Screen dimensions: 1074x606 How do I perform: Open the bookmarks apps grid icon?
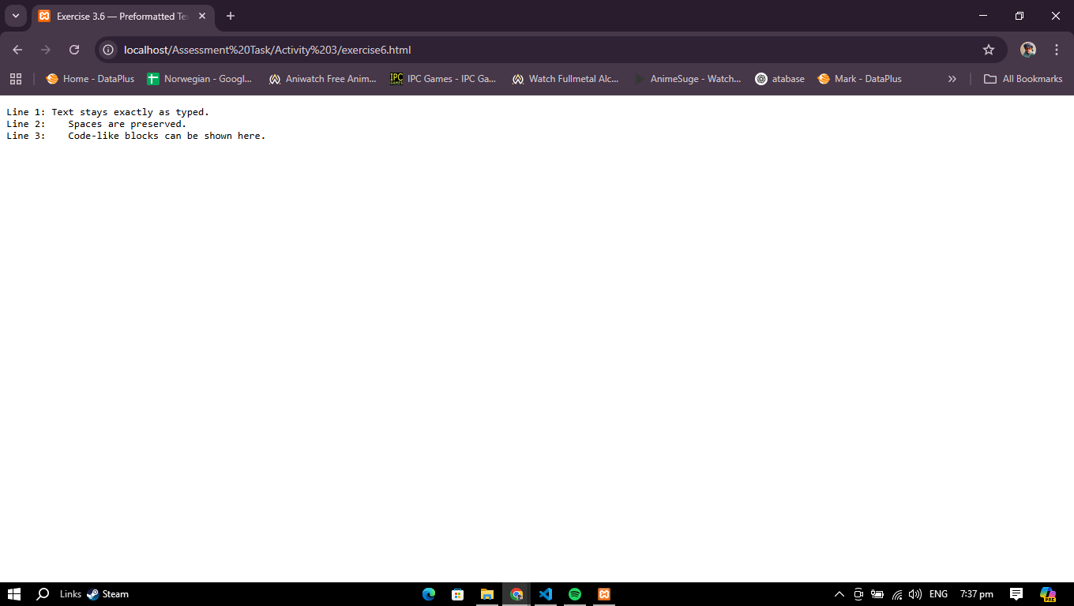coord(16,79)
